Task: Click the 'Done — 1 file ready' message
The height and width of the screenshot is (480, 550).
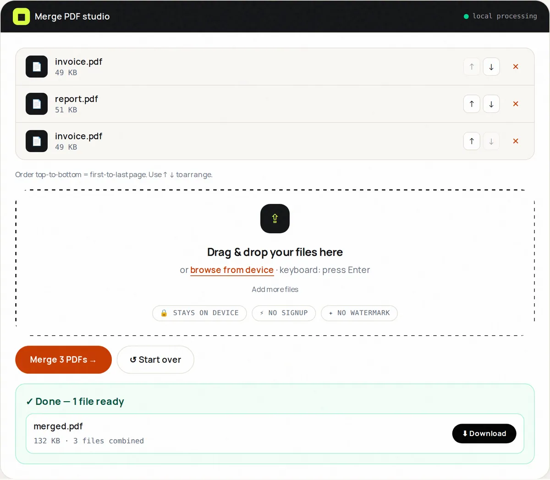Action: pos(75,402)
